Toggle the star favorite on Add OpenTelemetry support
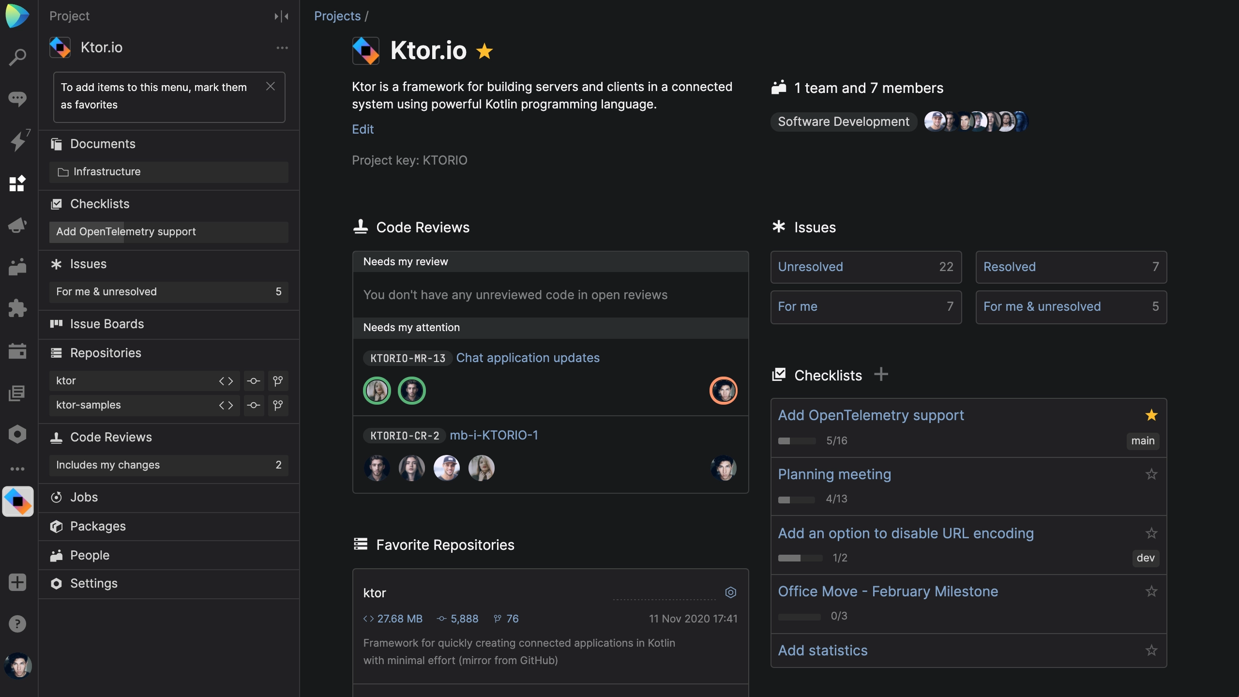Screen dimensions: 1239x697 click(1151, 414)
